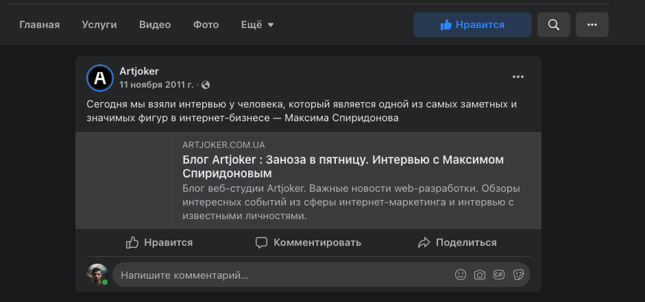This screenshot has width=645, height=302.
Task: Expand the Ещё dropdown menu
Action: click(258, 25)
